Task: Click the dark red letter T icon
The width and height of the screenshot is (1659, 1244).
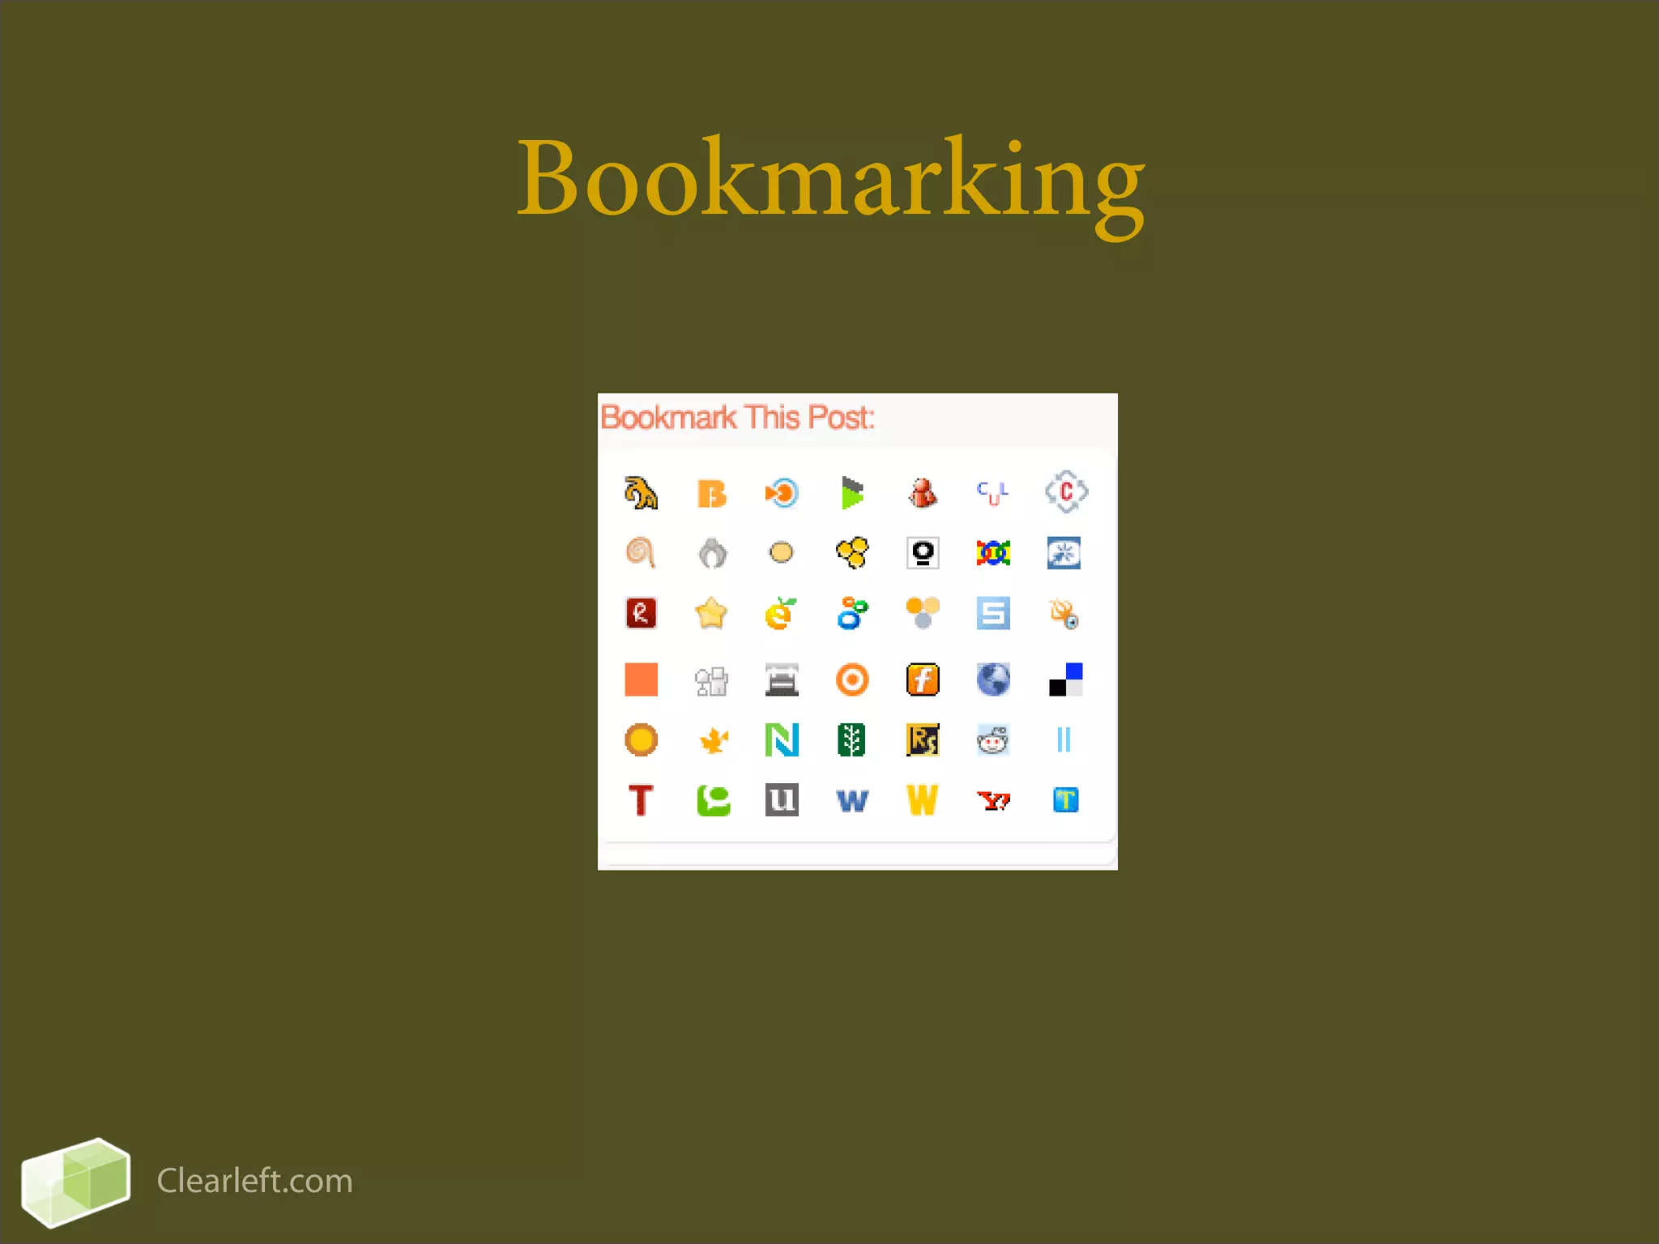Action: click(x=641, y=800)
